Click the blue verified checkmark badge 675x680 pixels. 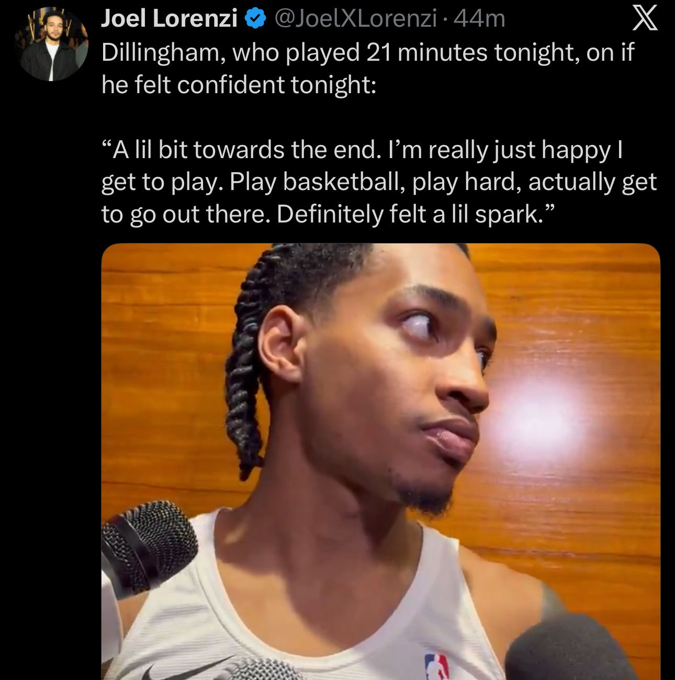pos(254,20)
